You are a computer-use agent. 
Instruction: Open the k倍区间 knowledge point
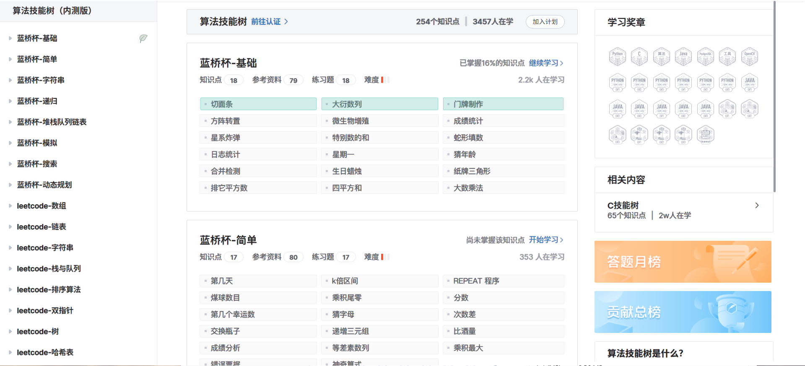pyautogui.click(x=380, y=281)
